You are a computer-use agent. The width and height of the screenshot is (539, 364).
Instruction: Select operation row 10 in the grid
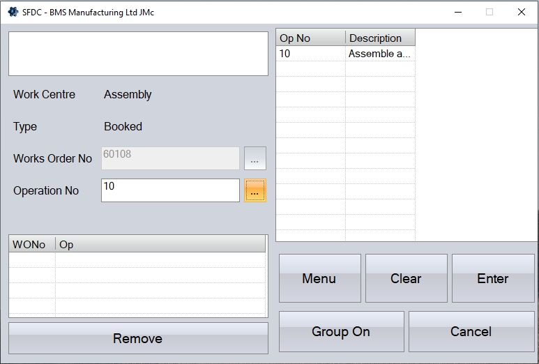pyautogui.click(x=310, y=54)
